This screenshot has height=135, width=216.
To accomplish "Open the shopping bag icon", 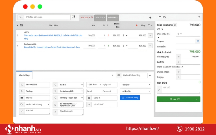I will (160, 17).
